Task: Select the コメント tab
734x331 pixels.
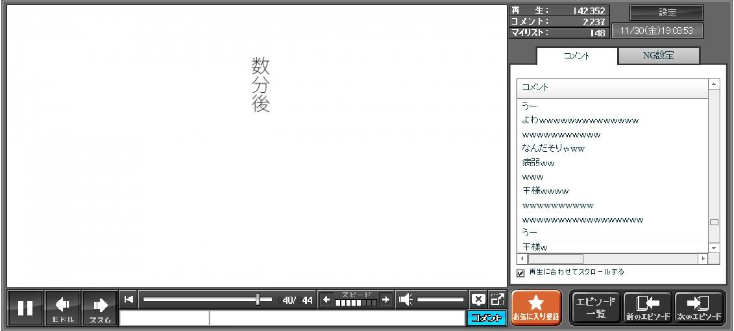Action: 576,56
